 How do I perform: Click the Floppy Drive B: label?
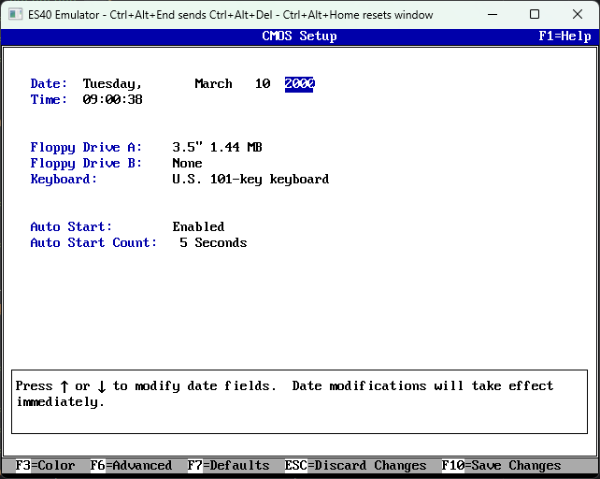87,164
